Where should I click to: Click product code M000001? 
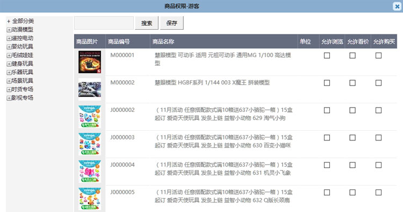123,55
